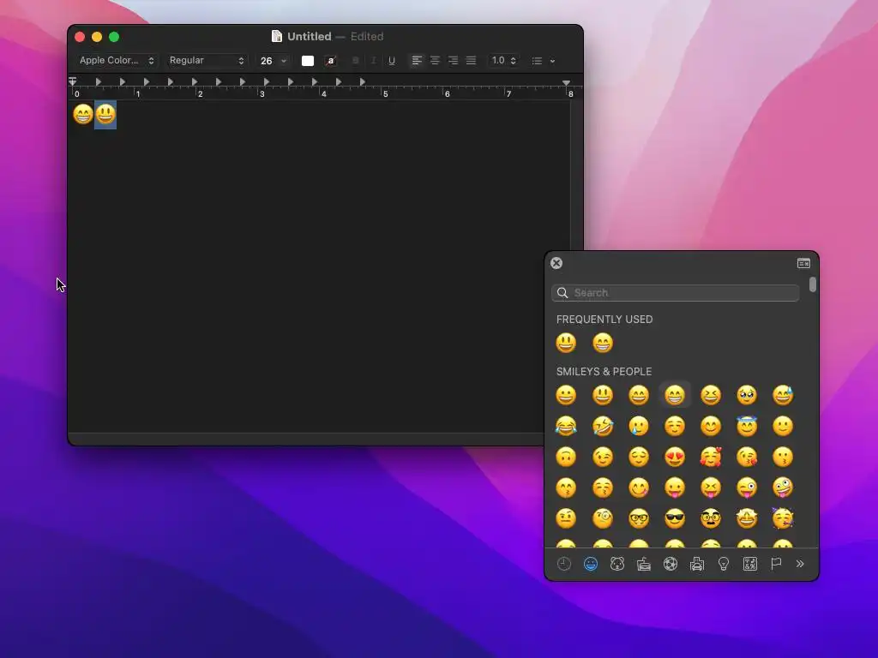Open the font size 26 combo box

[274, 61]
